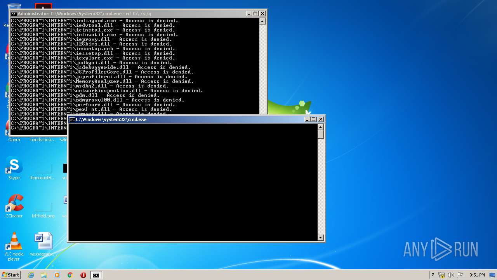497x280 pixels.
Task: Close the front cmd.exe window
Action: point(320,119)
